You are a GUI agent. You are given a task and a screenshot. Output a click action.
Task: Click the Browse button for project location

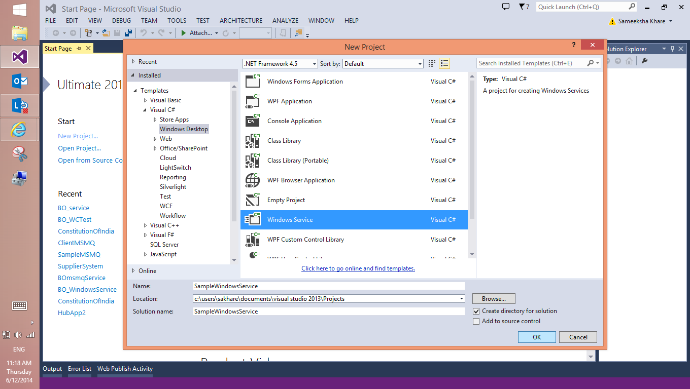click(x=493, y=298)
